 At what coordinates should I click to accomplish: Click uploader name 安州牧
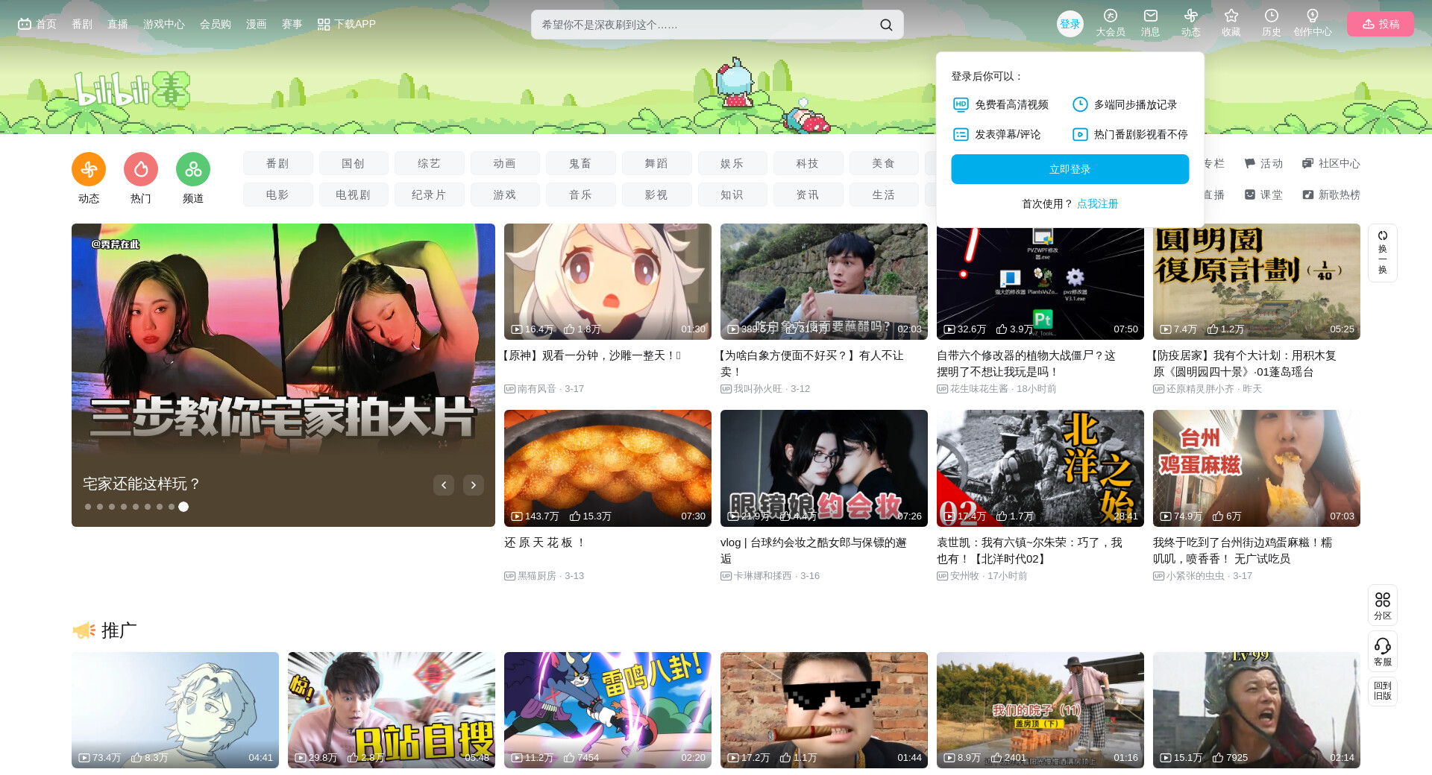[964, 576]
